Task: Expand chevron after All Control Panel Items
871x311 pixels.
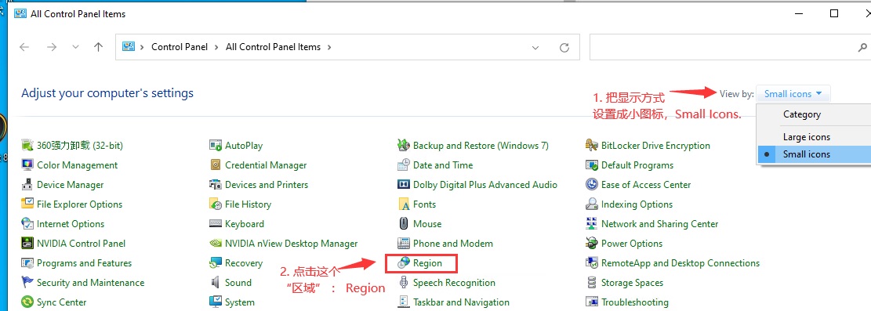Action: point(328,47)
